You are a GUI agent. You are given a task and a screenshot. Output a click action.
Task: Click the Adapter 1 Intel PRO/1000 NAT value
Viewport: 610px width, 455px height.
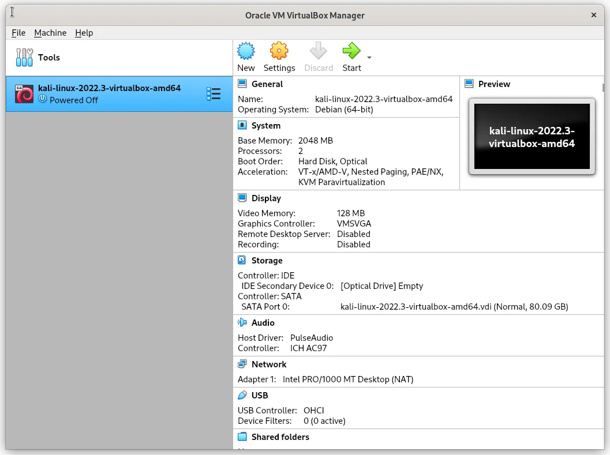pos(348,379)
